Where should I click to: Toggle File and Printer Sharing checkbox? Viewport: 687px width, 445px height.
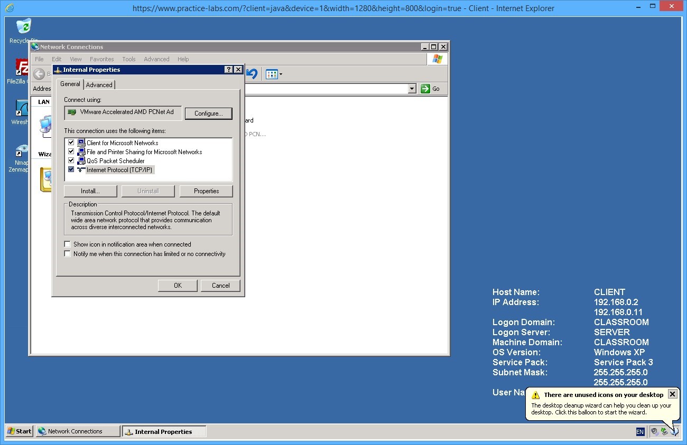coord(71,152)
